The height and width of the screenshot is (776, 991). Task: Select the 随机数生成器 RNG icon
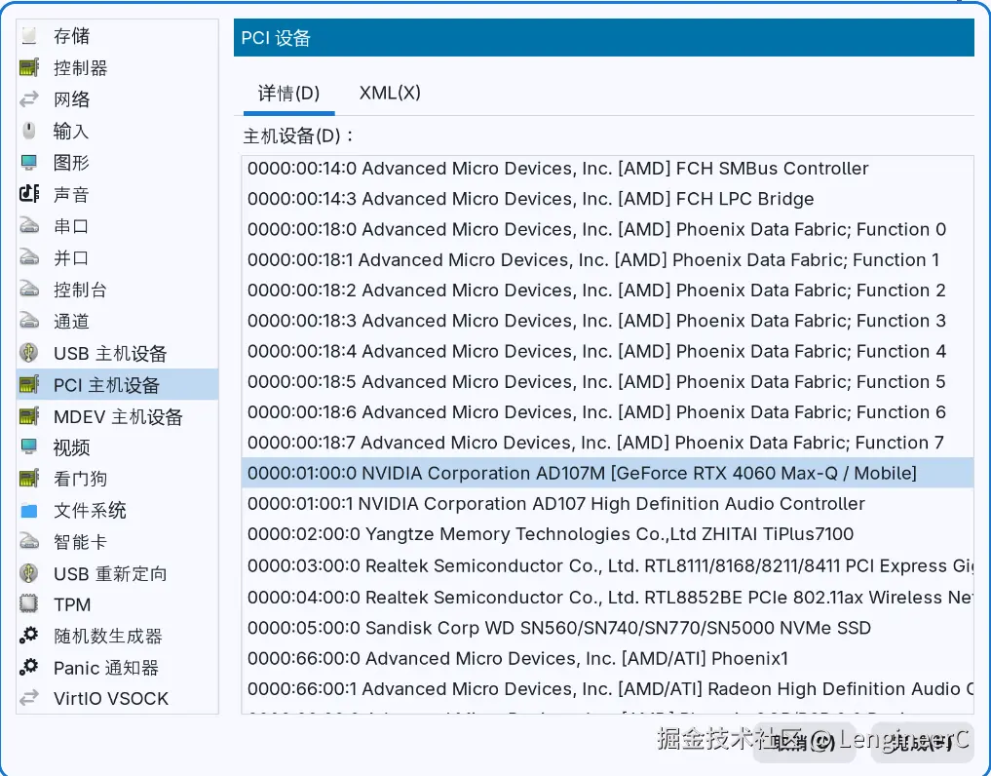[93, 636]
